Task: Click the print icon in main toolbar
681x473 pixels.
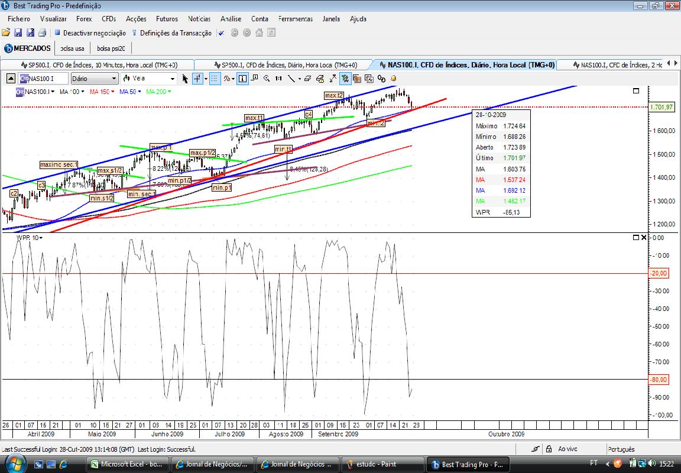Action: click(x=43, y=33)
